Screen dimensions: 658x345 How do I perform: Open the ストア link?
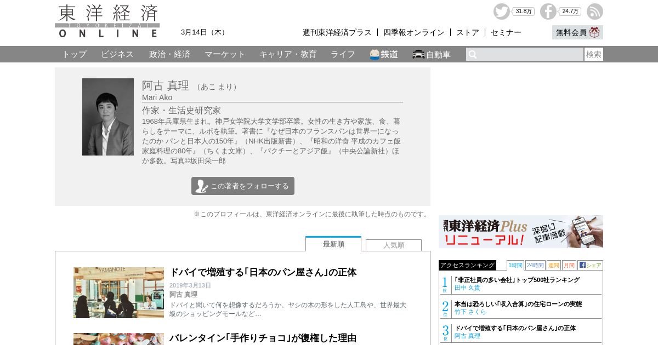[x=468, y=32]
